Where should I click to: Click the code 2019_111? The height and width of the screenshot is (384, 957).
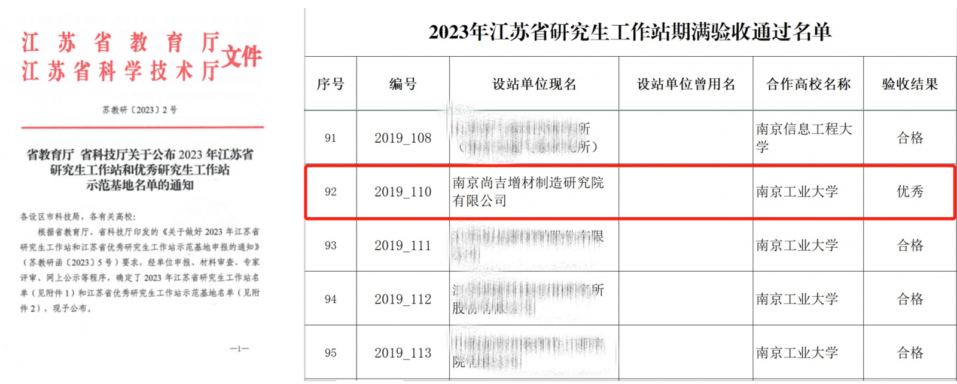(x=403, y=245)
